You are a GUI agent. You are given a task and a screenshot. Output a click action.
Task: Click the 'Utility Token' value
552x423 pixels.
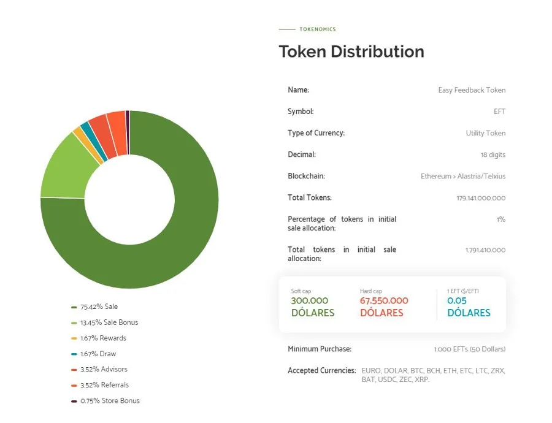click(x=486, y=134)
